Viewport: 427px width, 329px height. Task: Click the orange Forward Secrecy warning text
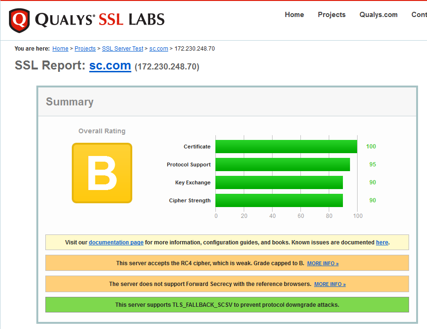click(x=210, y=284)
